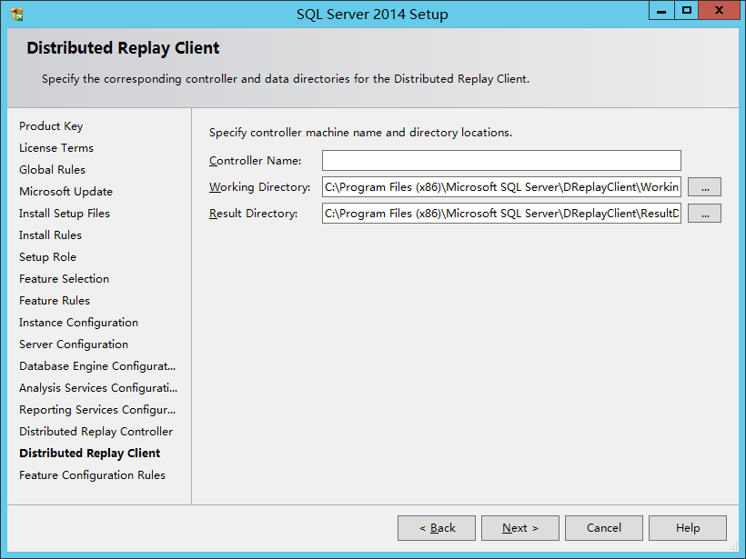Select the Server Configuration step
The width and height of the screenshot is (746, 559).
click(x=74, y=344)
